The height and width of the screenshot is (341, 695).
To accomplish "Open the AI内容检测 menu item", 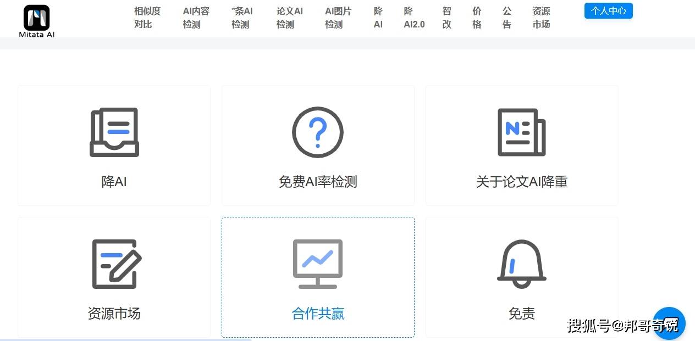I will point(196,18).
